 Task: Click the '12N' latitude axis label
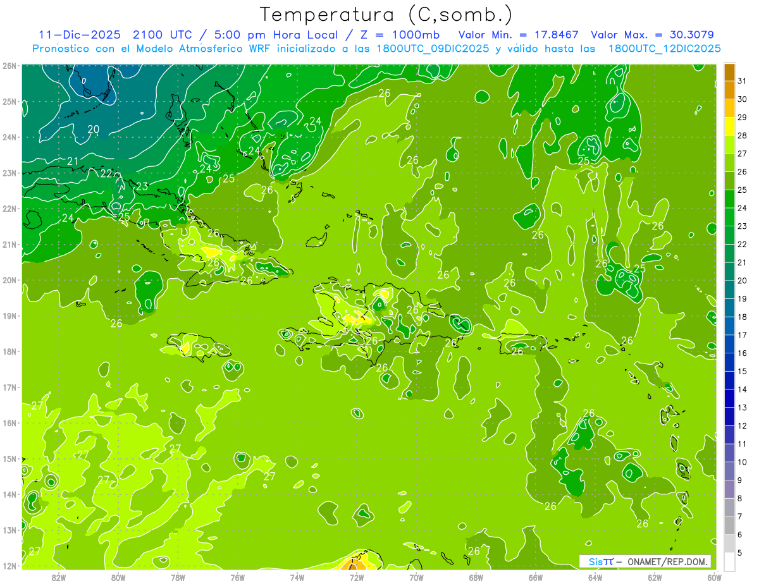tap(9, 566)
